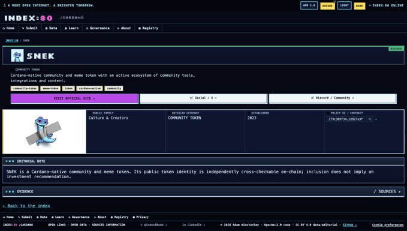Open the Learn tab in top navigation
Viewport: 407px width, 231px height.
(72, 28)
